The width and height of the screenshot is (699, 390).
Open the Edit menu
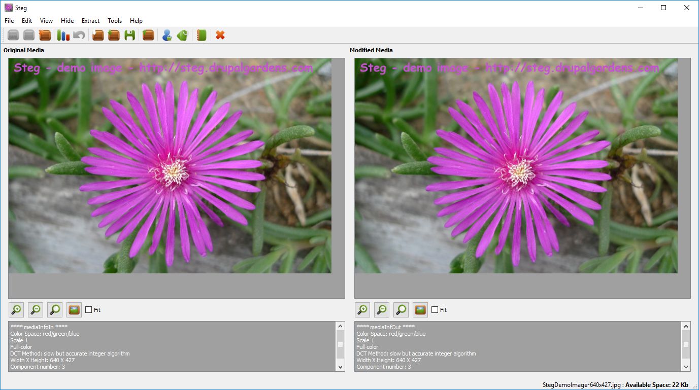click(27, 21)
